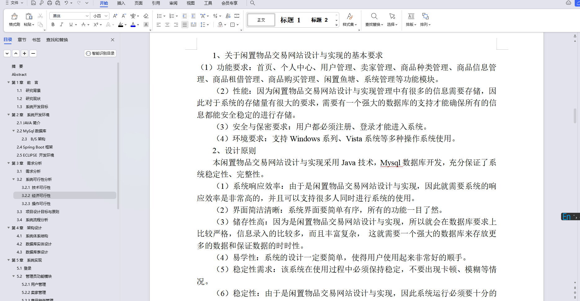Decrease font size with A- icon
This screenshot has width=580, height=301.
[124, 16]
